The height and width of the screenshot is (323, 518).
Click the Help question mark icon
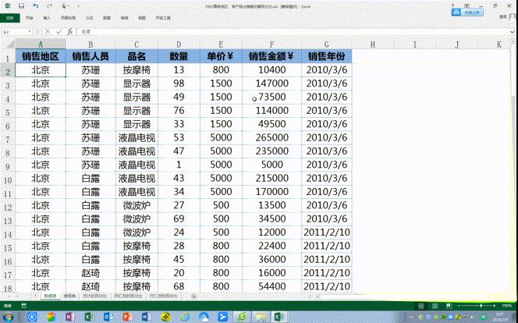453,5
